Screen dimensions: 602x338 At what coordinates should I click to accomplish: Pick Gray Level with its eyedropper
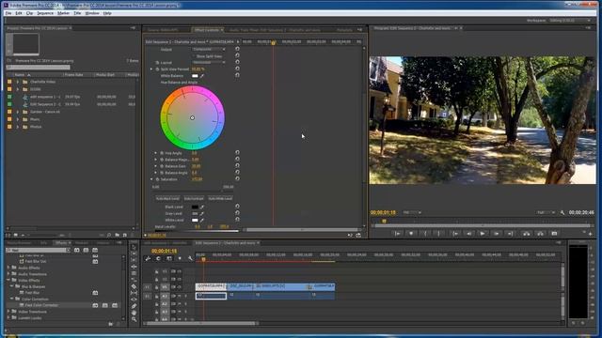click(202, 213)
